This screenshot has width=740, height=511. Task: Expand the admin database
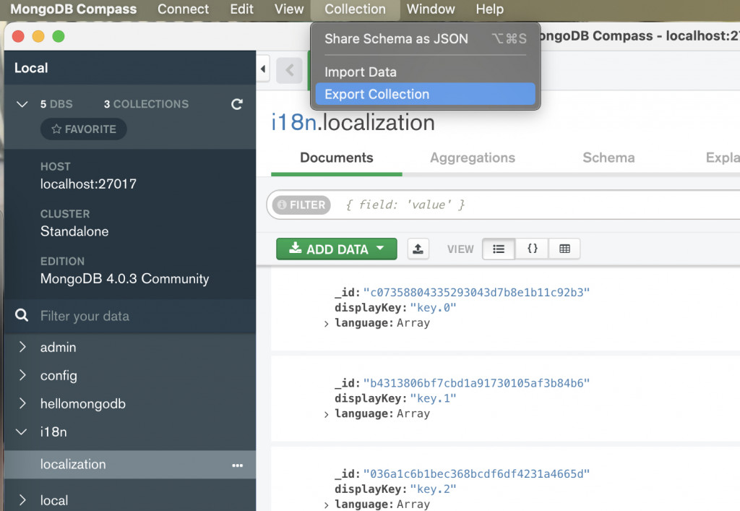pyautogui.click(x=22, y=347)
